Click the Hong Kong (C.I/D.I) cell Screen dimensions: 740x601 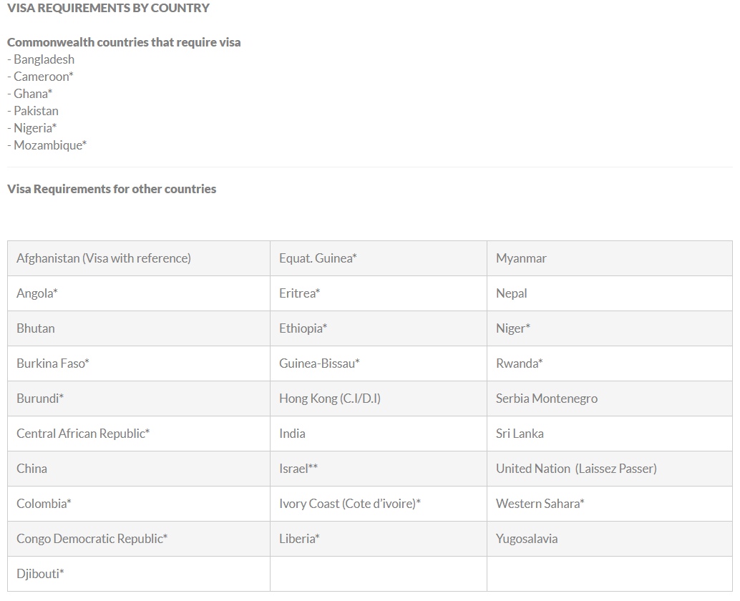point(330,399)
